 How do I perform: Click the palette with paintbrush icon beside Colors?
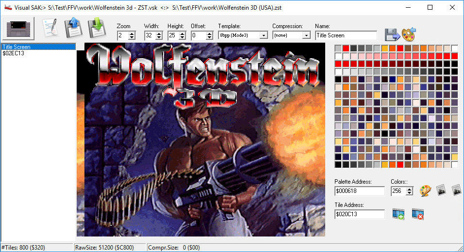coord(425,190)
